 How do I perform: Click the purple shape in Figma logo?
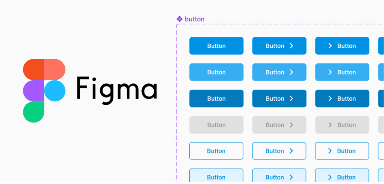(x=34, y=91)
